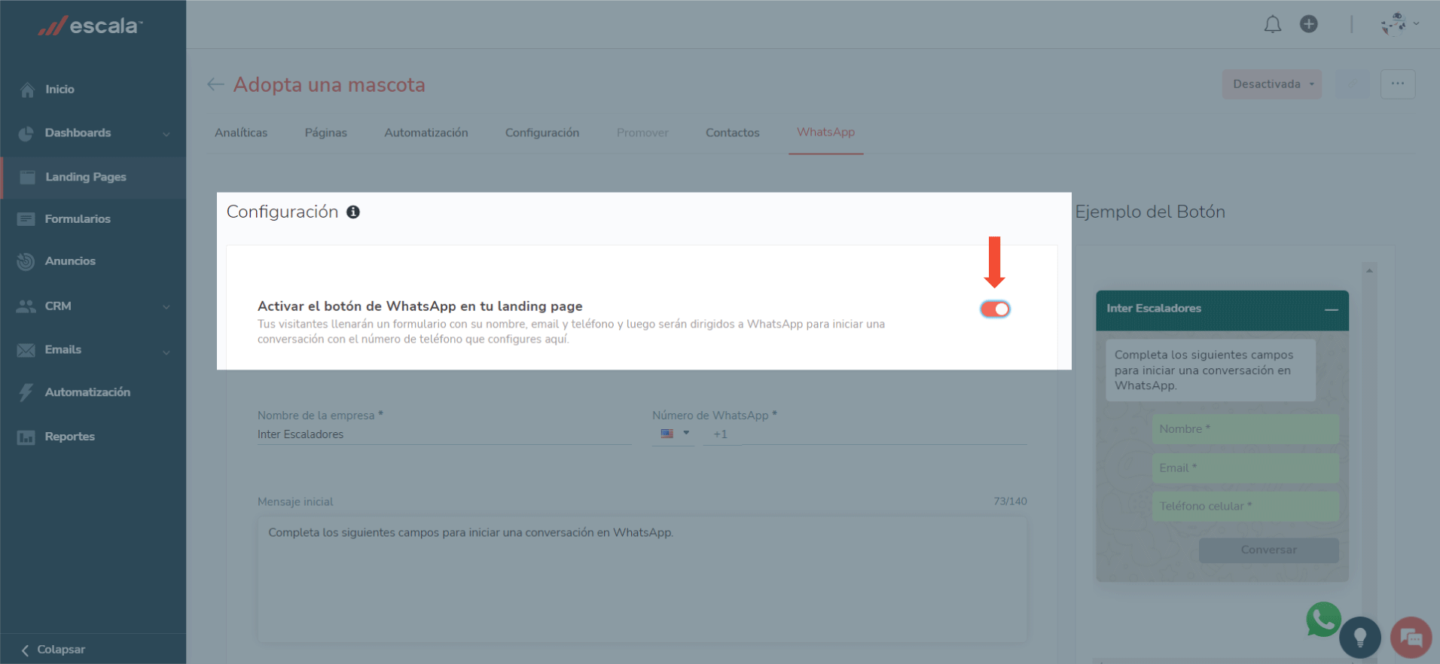Click the green WhatsApp floating icon
This screenshot has width=1440, height=664.
pyautogui.click(x=1323, y=620)
